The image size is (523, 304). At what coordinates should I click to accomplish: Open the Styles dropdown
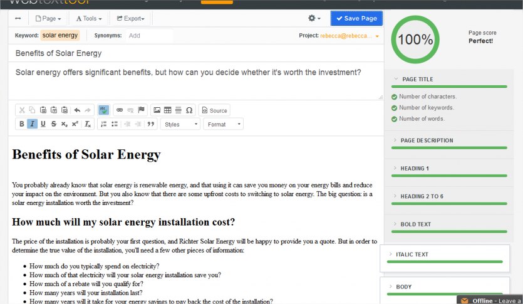pyautogui.click(x=180, y=124)
